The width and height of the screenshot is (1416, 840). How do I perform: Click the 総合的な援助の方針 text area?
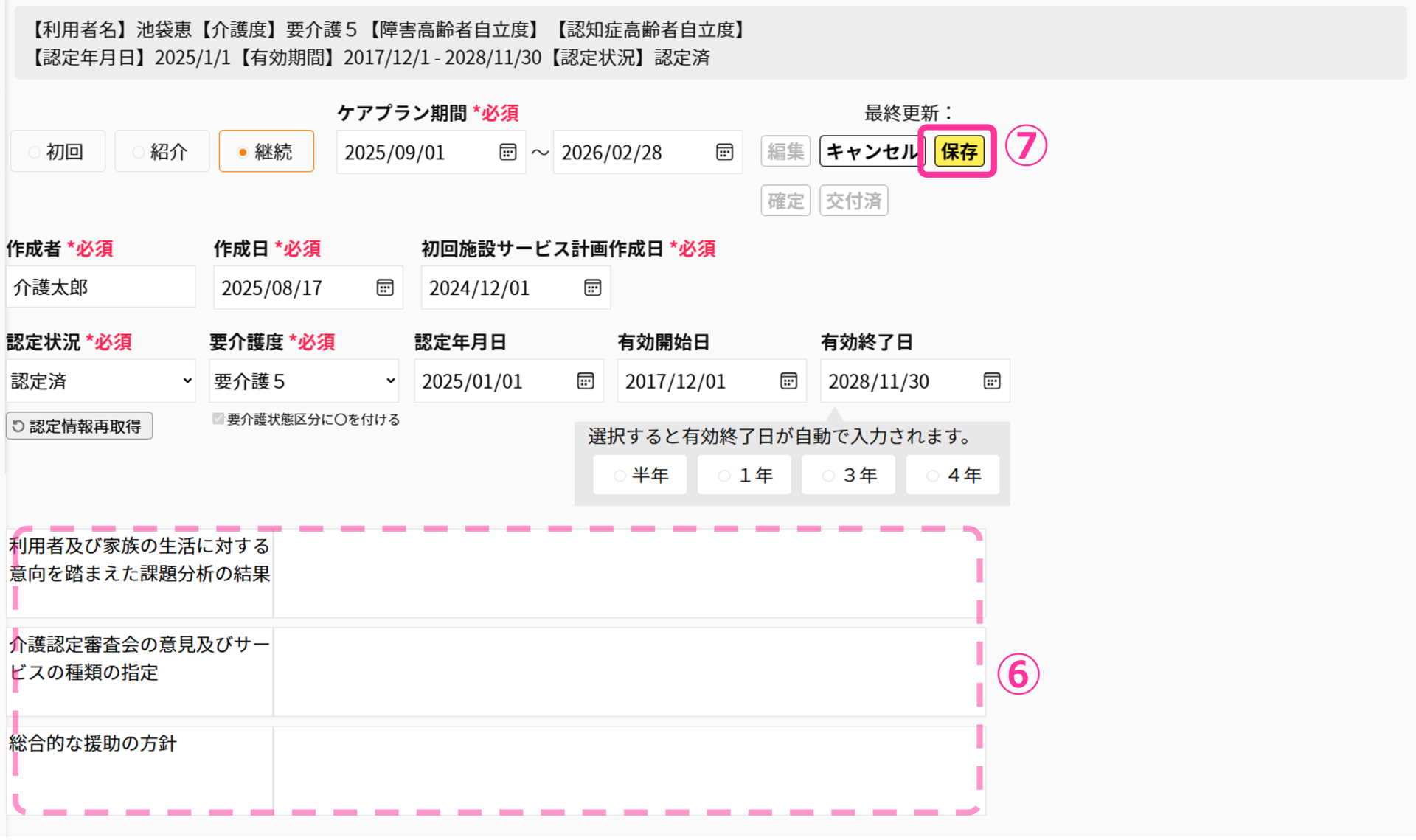[x=628, y=768]
